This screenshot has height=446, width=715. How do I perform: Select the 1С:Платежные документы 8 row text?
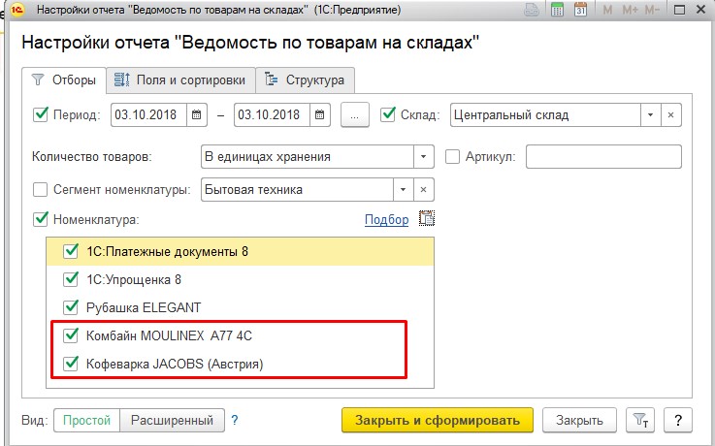[167, 251]
